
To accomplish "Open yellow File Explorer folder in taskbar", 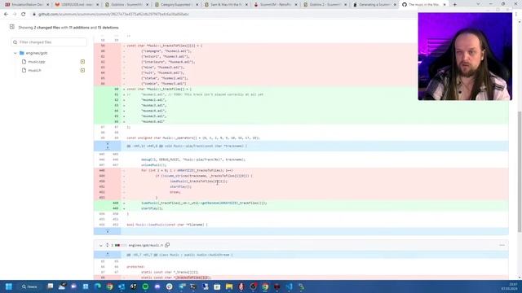I will pos(229,286).
